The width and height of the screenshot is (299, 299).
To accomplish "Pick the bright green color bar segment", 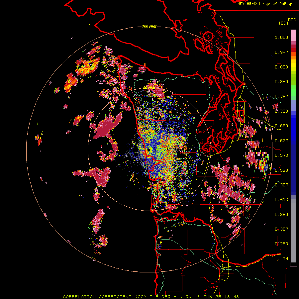I will tap(293, 91).
